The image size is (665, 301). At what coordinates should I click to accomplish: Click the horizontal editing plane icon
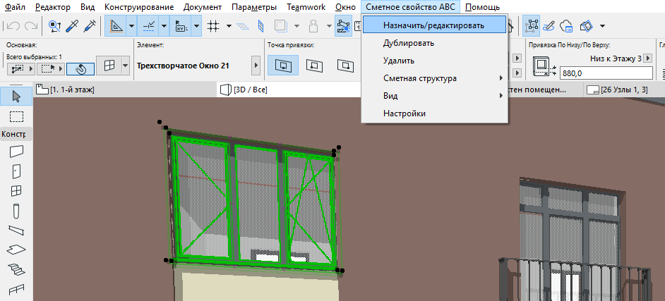[x=243, y=26]
